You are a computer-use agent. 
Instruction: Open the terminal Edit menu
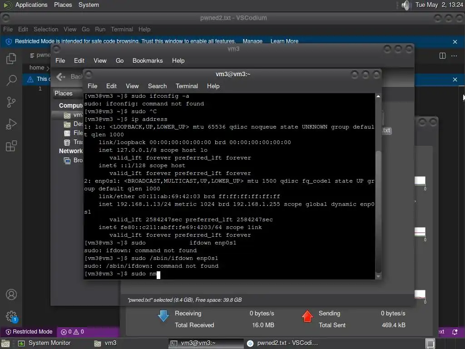pos(111,86)
